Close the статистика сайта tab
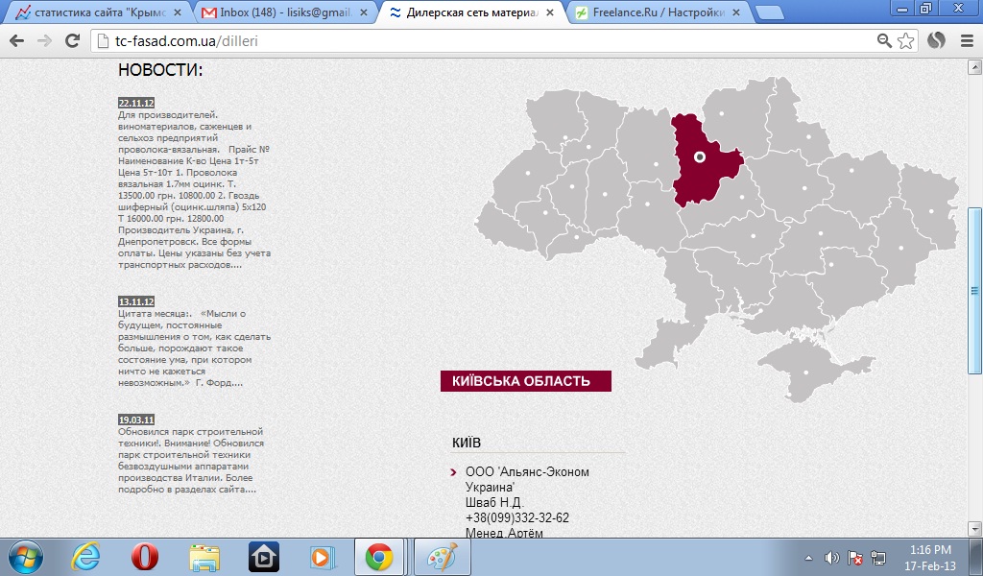 click(x=177, y=12)
